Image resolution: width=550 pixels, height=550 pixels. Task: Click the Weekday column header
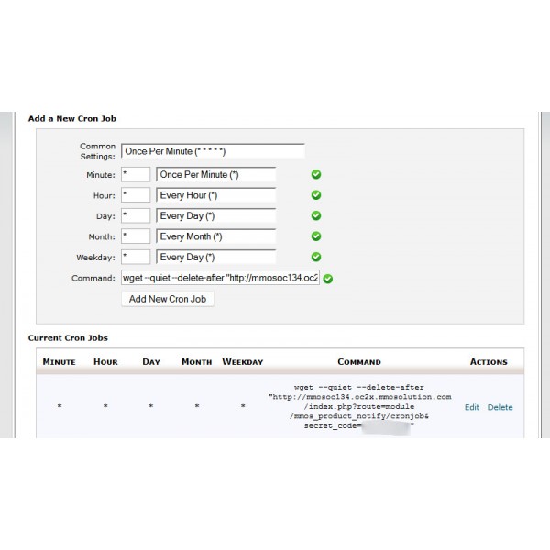click(x=243, y=362)
